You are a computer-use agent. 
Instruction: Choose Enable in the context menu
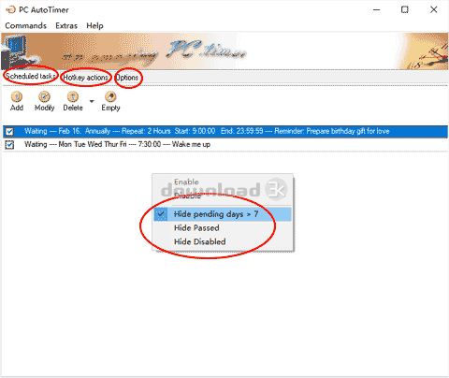[x=223, y=182]
